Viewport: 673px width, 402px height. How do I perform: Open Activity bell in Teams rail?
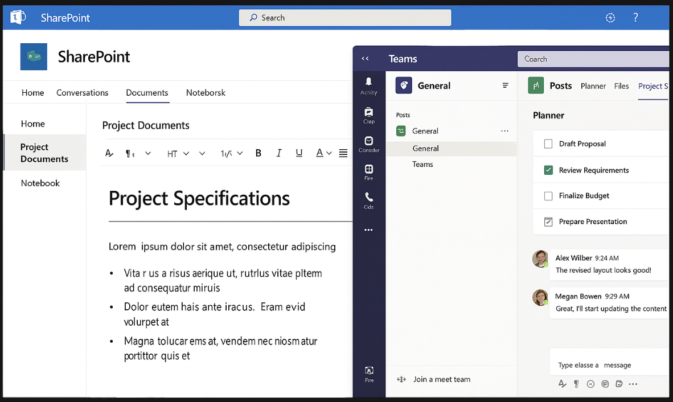point(368,86)
